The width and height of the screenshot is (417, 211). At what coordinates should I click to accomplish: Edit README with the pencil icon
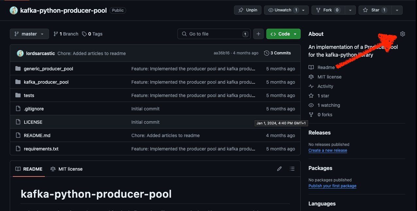point(279,169)
